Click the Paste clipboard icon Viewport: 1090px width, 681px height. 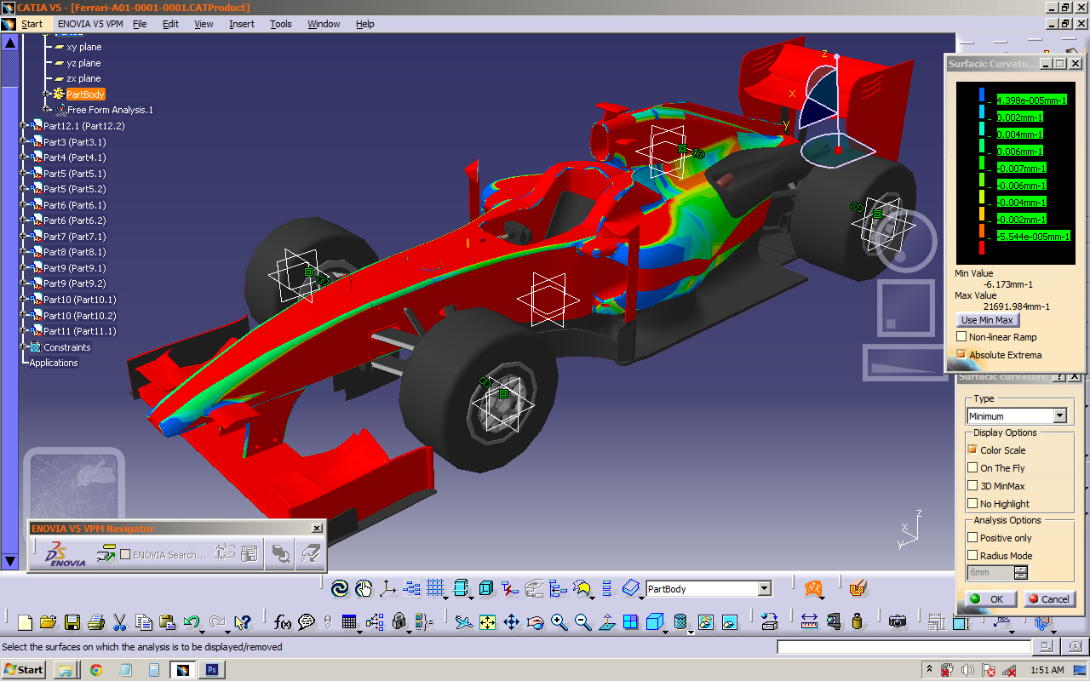pyautogui.click(x=168, y=622)
